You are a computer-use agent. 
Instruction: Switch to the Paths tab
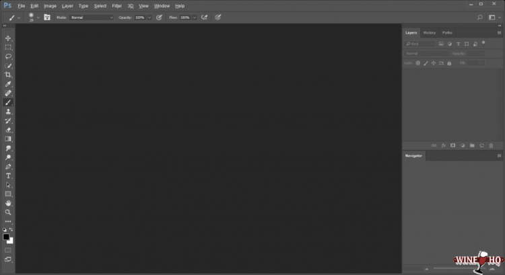click(447, 32)
